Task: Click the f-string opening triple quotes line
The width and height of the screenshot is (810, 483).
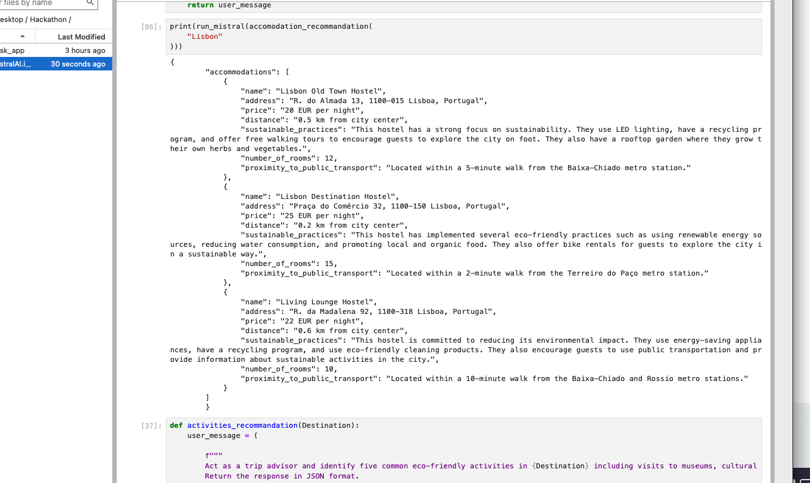Action: tap(214, 455)
